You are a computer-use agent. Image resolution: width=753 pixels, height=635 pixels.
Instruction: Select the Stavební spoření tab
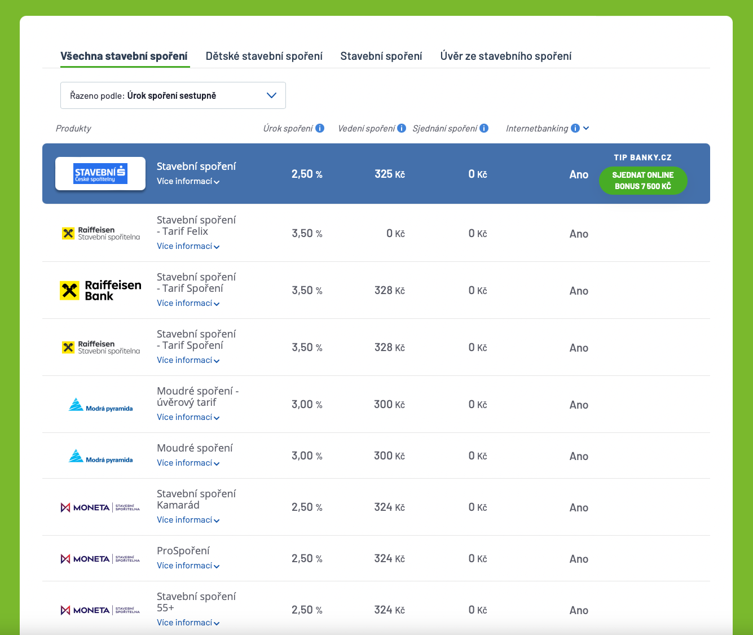coord(381,56)
